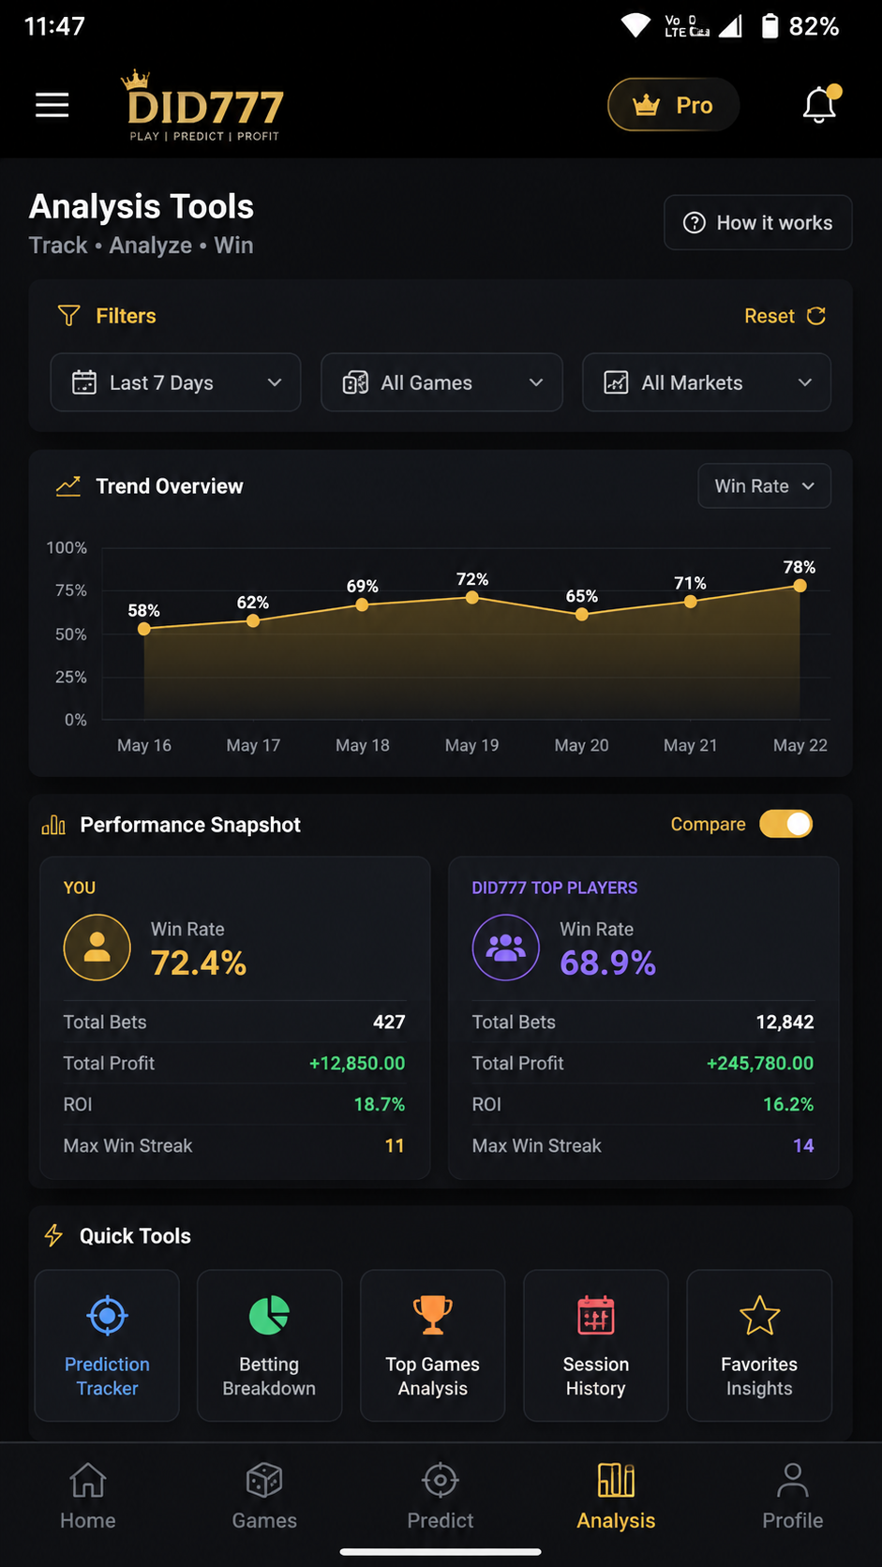Click the top players group avatar icon
The height and width of the screenshot is (1567, 882).
pyautogui.click(x=506, y=948)
